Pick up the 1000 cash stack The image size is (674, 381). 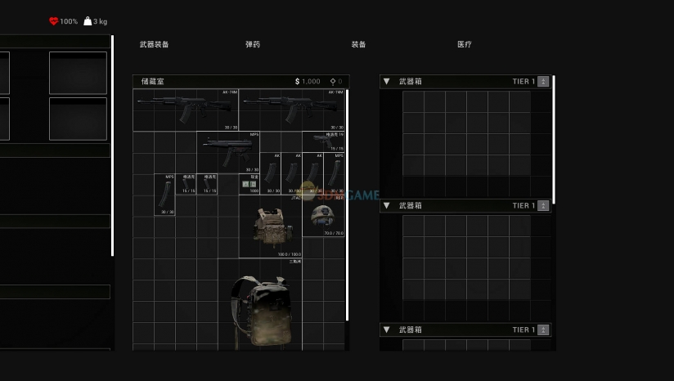pos(249,184)
